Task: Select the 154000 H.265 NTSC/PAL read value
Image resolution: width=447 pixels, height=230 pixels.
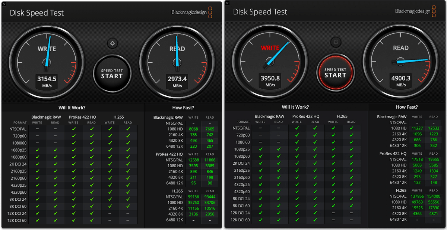Action: (433, 196)
